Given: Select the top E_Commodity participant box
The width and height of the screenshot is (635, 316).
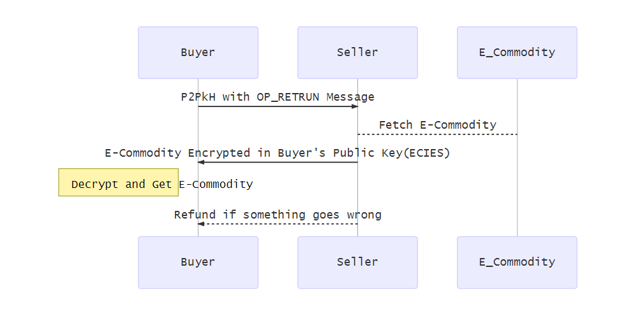Looking at the screenshot, I should click(517, 52).
